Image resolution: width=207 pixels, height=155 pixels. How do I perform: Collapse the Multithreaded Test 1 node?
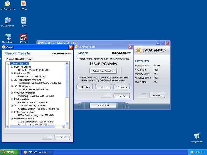pos(12,119)
